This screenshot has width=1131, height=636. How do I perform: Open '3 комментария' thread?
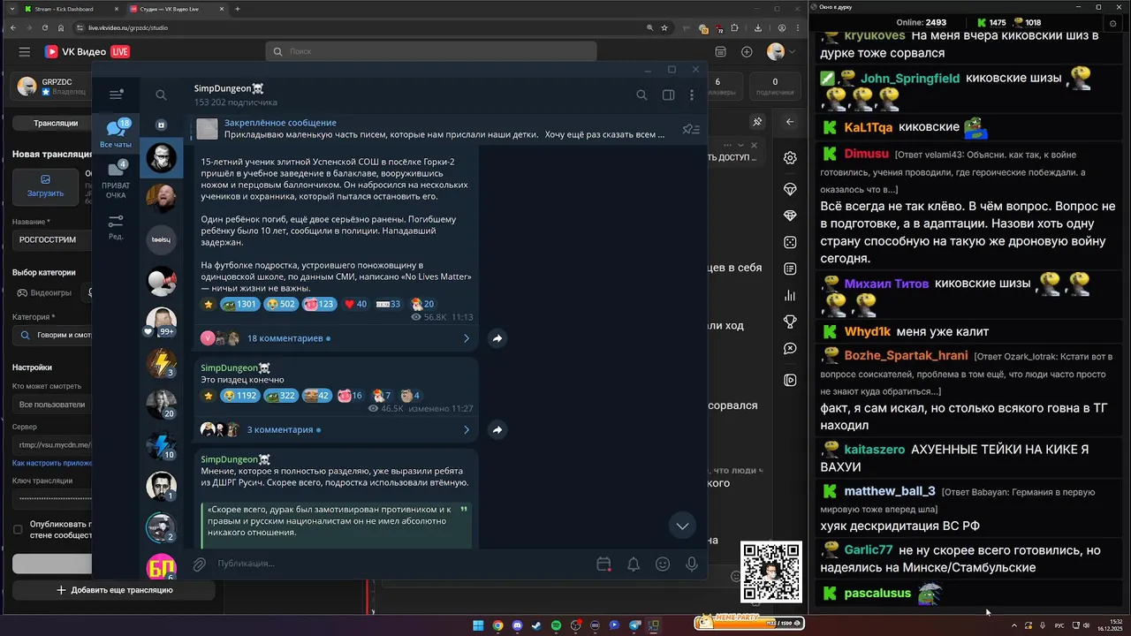point(336,430)
